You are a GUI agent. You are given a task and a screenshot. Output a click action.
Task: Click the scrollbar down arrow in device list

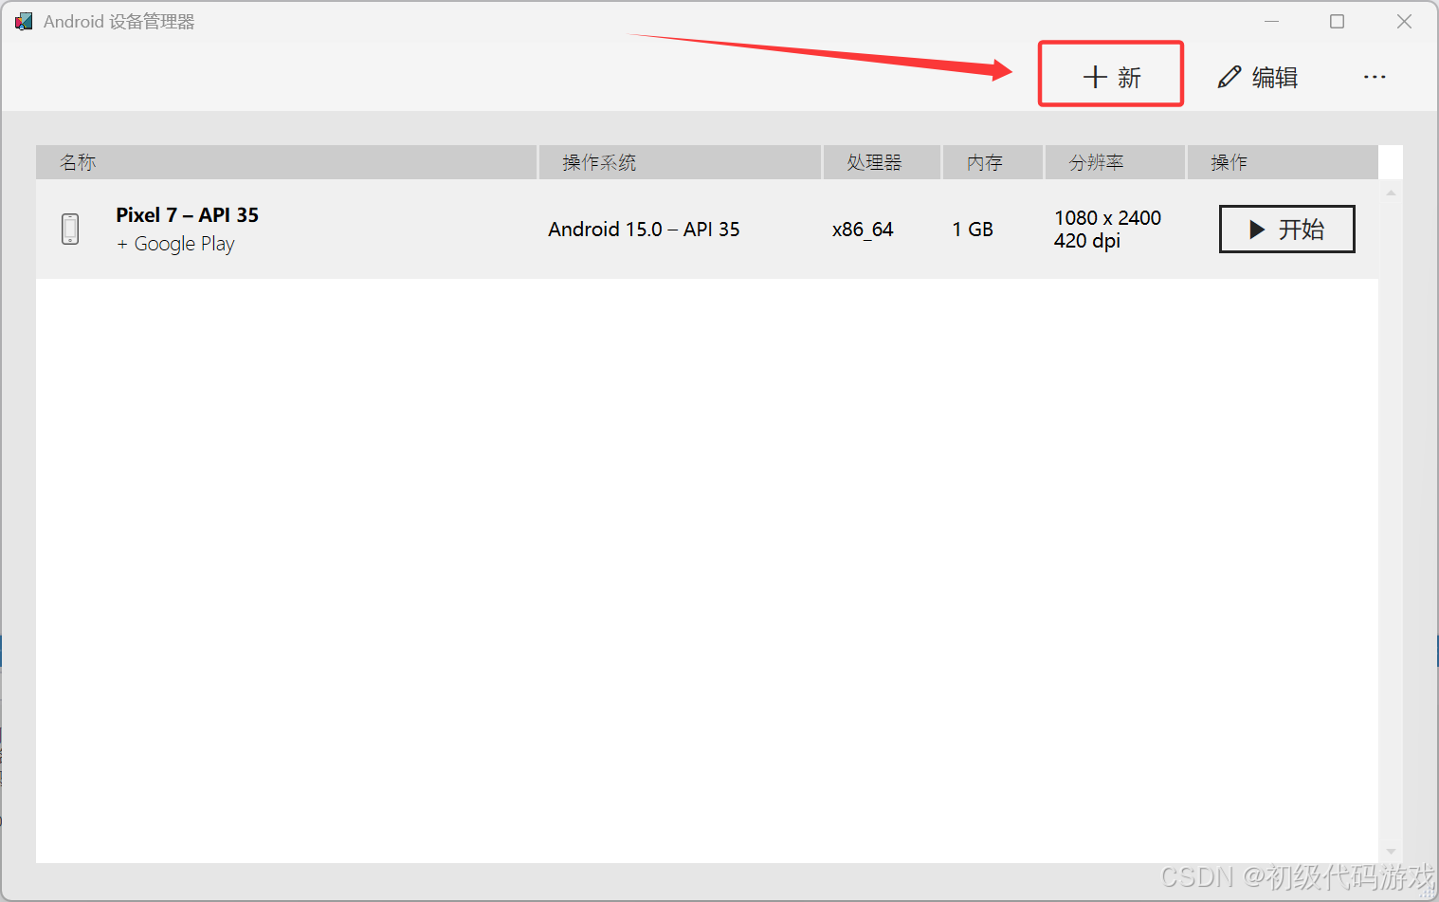click(x=1391, y=852)
